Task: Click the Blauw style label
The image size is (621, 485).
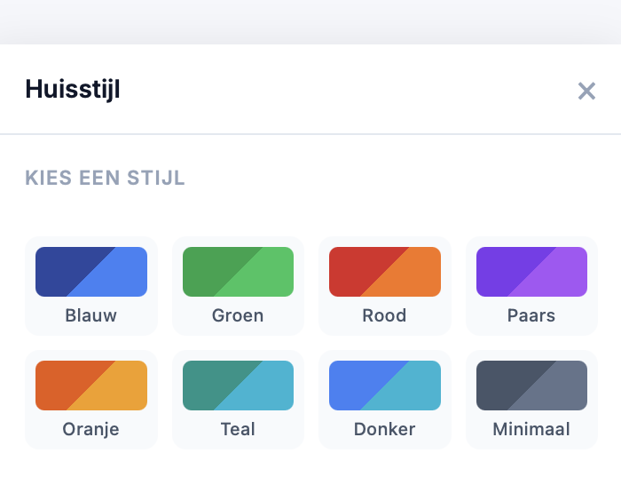Action: (91, 315)
